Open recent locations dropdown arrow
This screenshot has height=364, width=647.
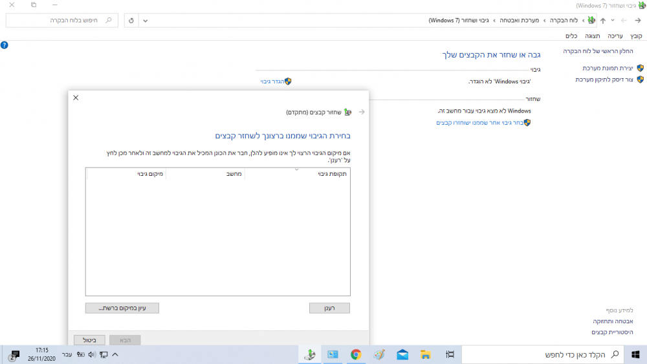click(x=613, y=20)
